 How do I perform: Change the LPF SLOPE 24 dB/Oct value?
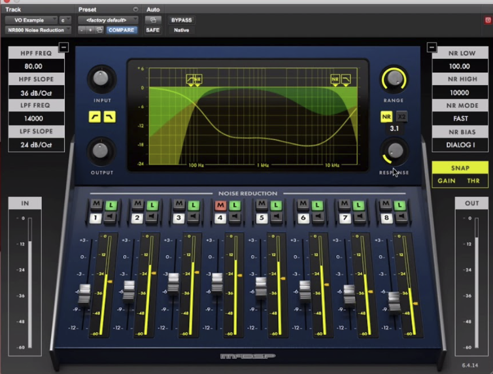tap(36, 145)
